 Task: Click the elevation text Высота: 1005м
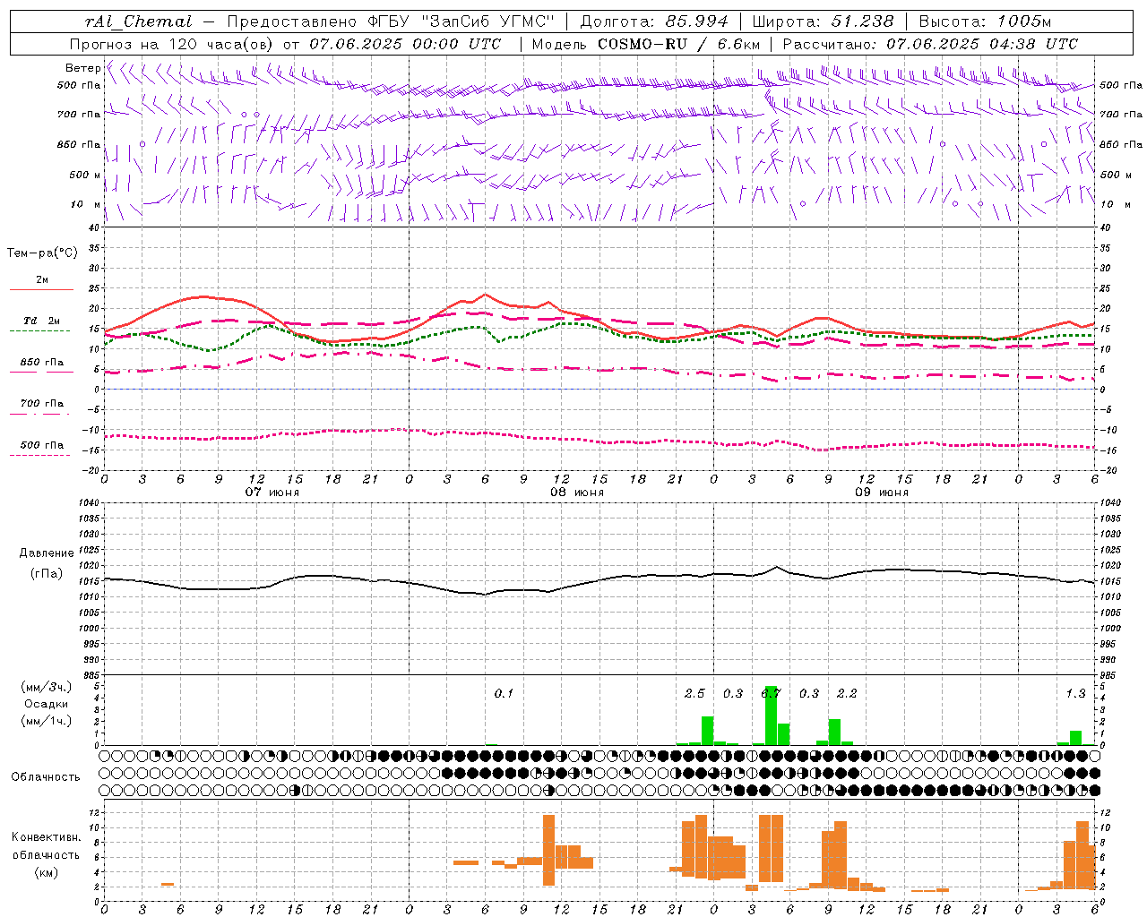coord(985,21)
